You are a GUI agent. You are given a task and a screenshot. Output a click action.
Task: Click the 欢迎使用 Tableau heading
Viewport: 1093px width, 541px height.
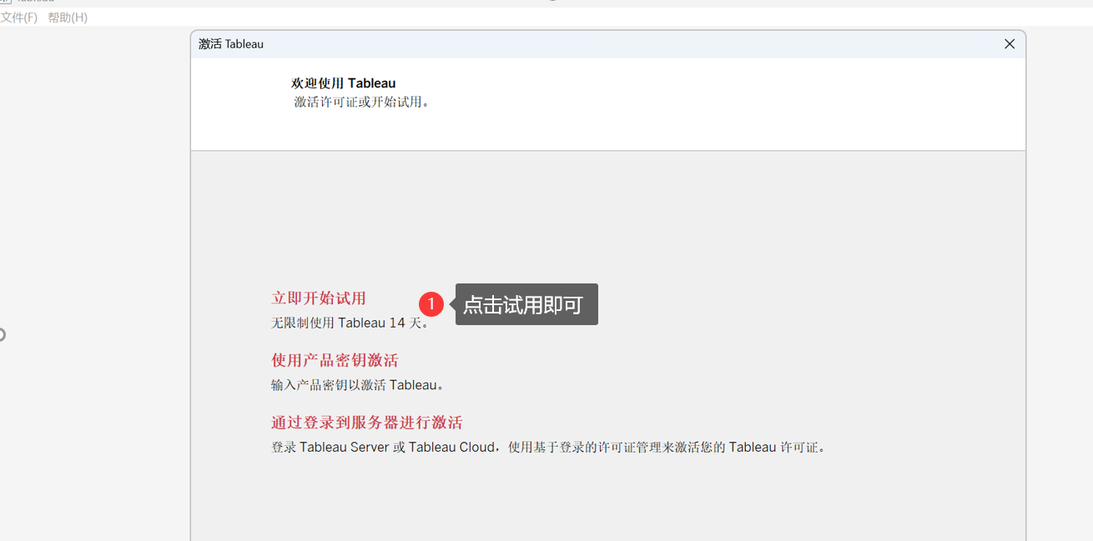click(344, 83)
